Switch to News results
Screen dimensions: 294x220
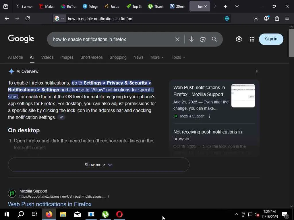138,57
